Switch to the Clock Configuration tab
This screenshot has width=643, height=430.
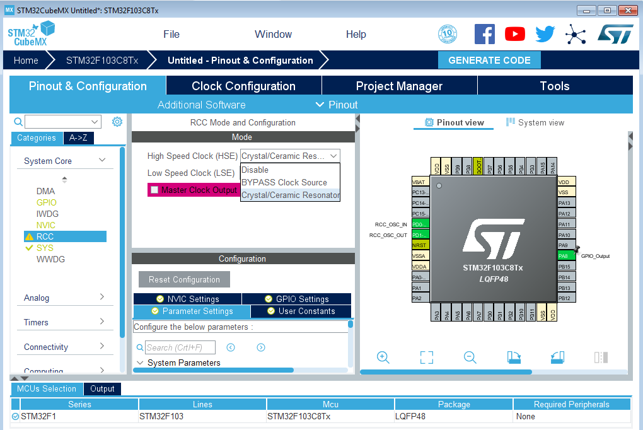[x=243, y=86]
